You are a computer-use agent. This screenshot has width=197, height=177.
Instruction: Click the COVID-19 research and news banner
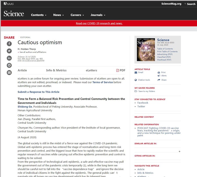99,23
